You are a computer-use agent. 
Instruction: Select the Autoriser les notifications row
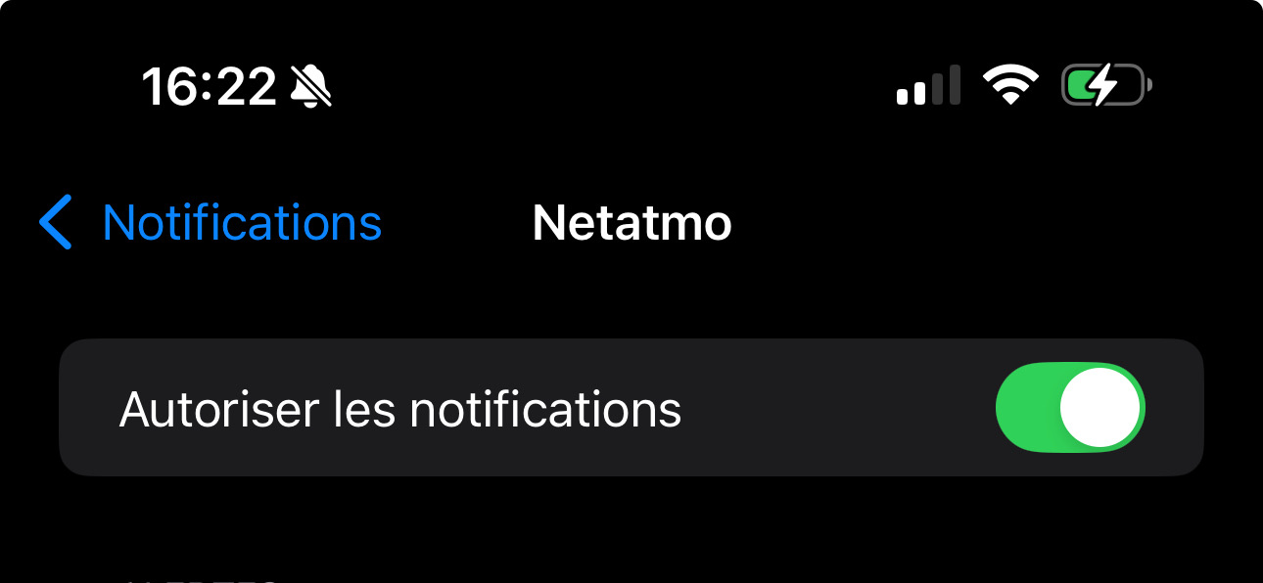coord(631,408)
